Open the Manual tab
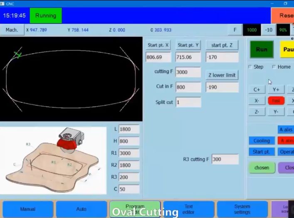Image resolution: width=294 pixels, height=218 pixels. (28, 209)
